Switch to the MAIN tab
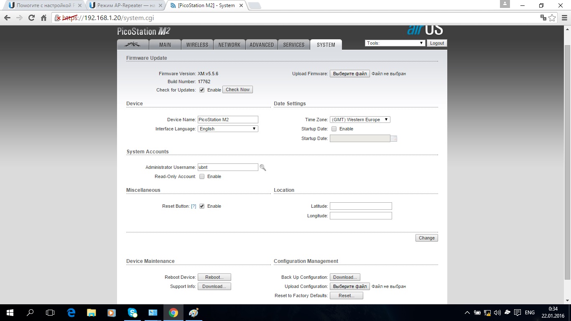The image size is (571, 321). (x=165, y=45)
